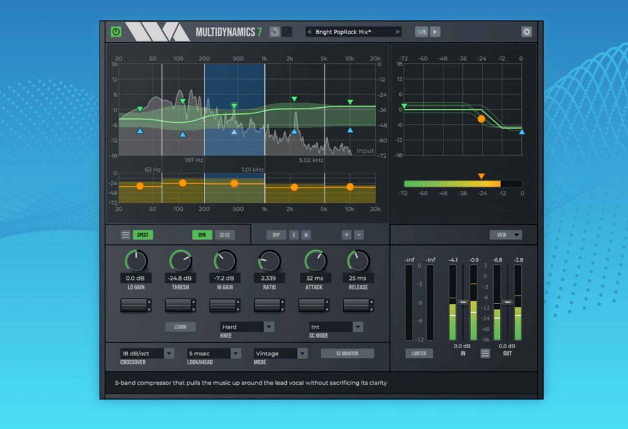
Task: Switch to the SC EQ tab
Action: click(224, 235)
